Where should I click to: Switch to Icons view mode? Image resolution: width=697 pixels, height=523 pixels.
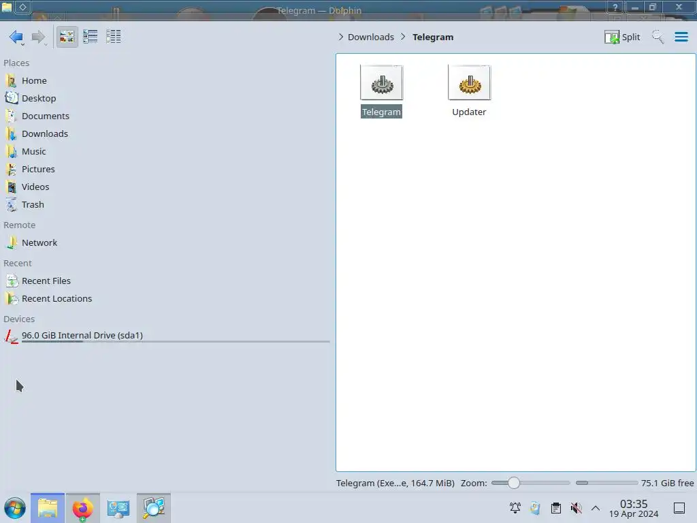[67, 37]
